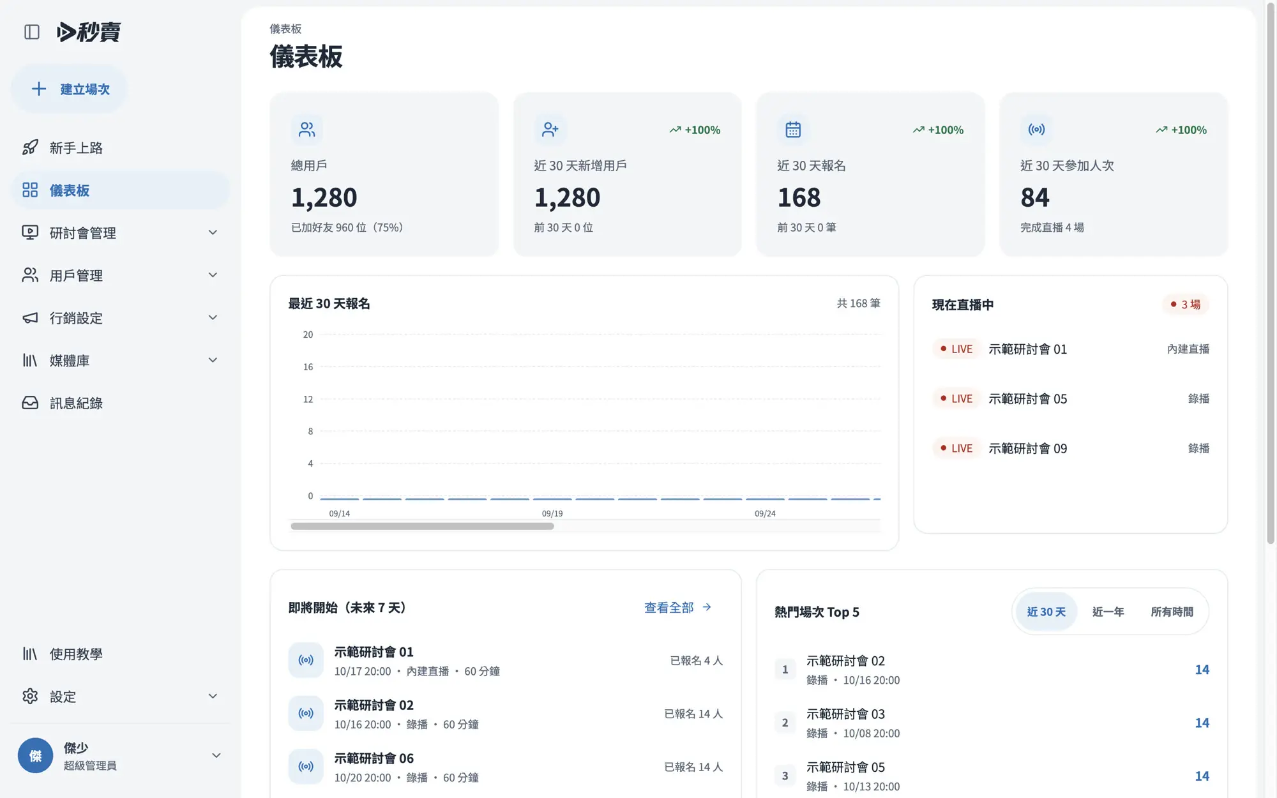The width and height of the screenshot is (1277, 798).
Task: Expand the 研討會管理 chevron
Action: click(213, 232)
